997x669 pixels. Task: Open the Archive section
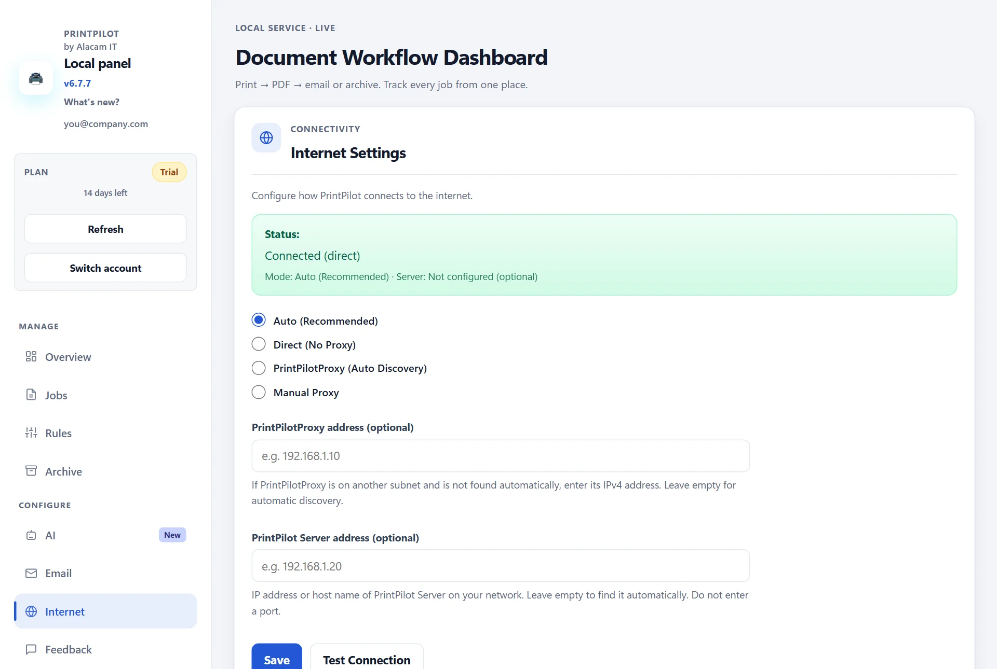click(105, 471)
